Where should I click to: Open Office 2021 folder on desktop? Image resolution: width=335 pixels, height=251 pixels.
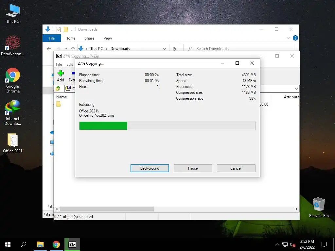13,143
